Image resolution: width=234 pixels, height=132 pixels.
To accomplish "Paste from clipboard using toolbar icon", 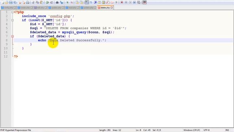I will click(42, 3).
